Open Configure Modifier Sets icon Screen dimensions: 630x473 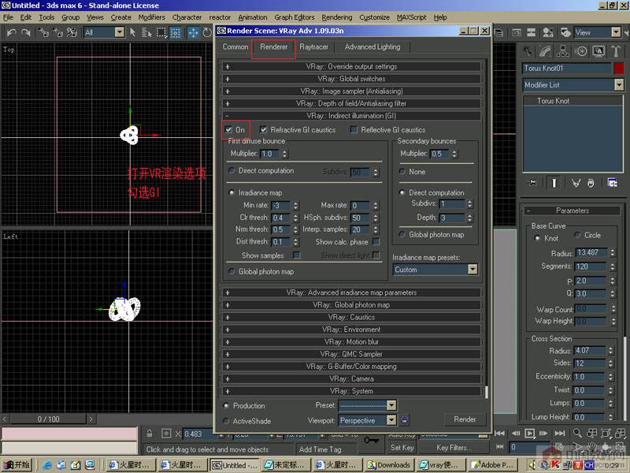point(612,183)
